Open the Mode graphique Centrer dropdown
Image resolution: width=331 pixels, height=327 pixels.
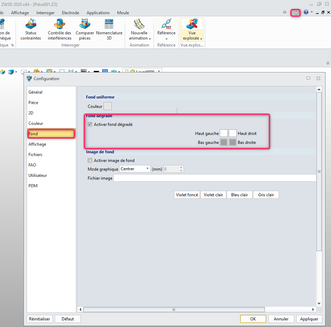click(x=135, y=169)
